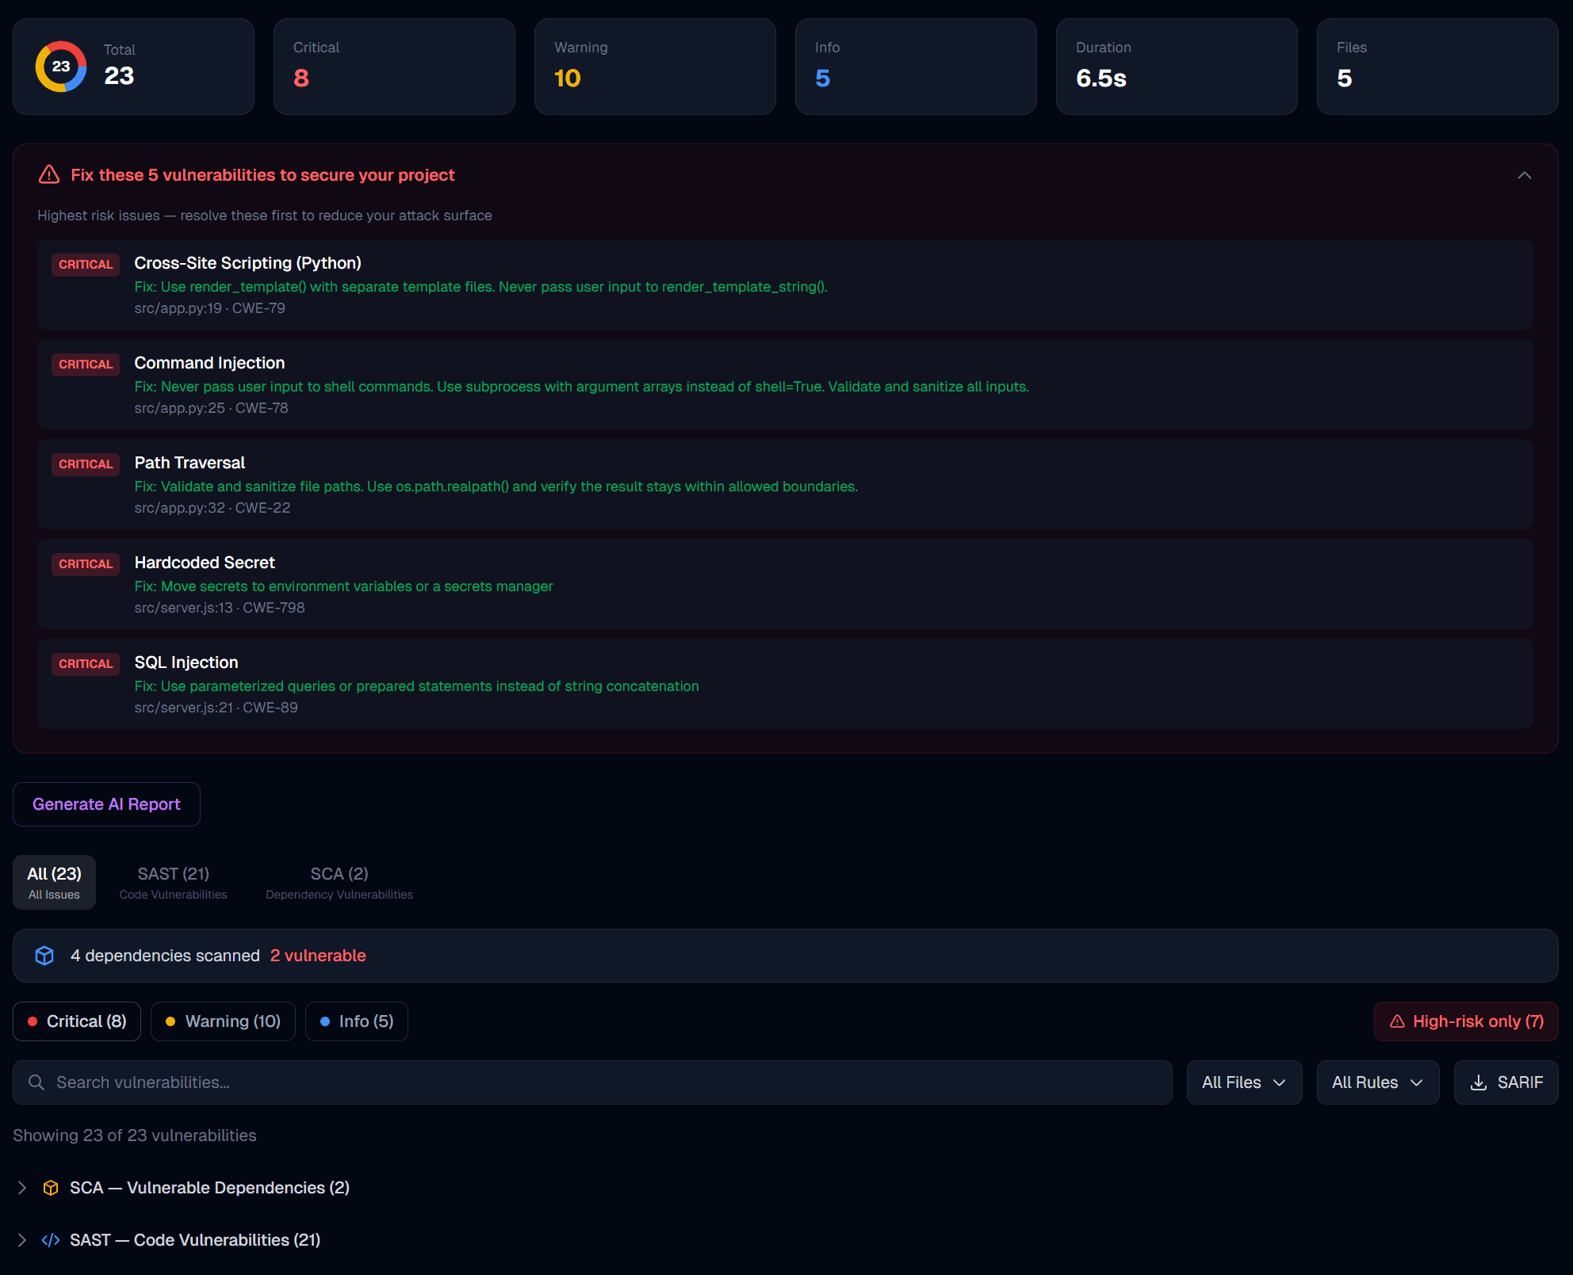Open the All Files dropdown
The width and height of the screenshot is (1573, 1275).
point(1243,1082)
